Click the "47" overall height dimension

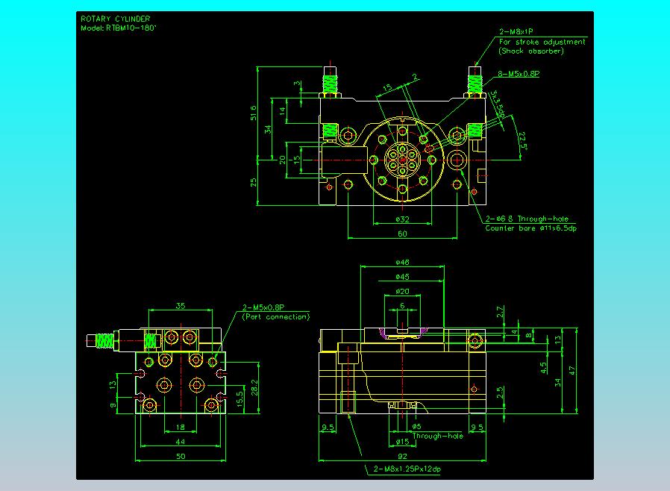click(572, 371)
